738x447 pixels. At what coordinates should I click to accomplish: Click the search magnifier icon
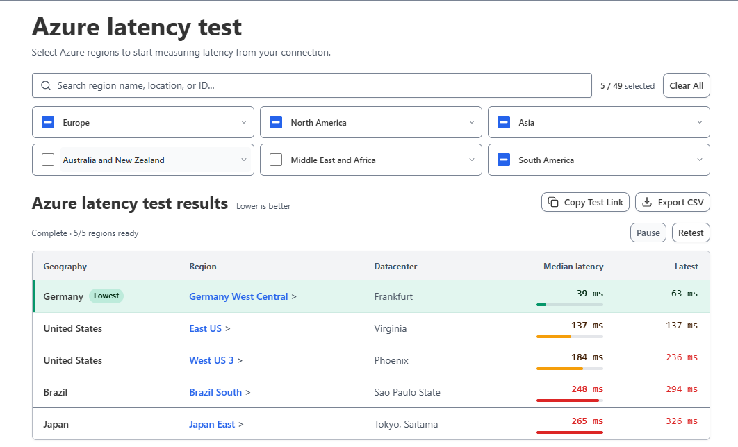coord(46,85)
